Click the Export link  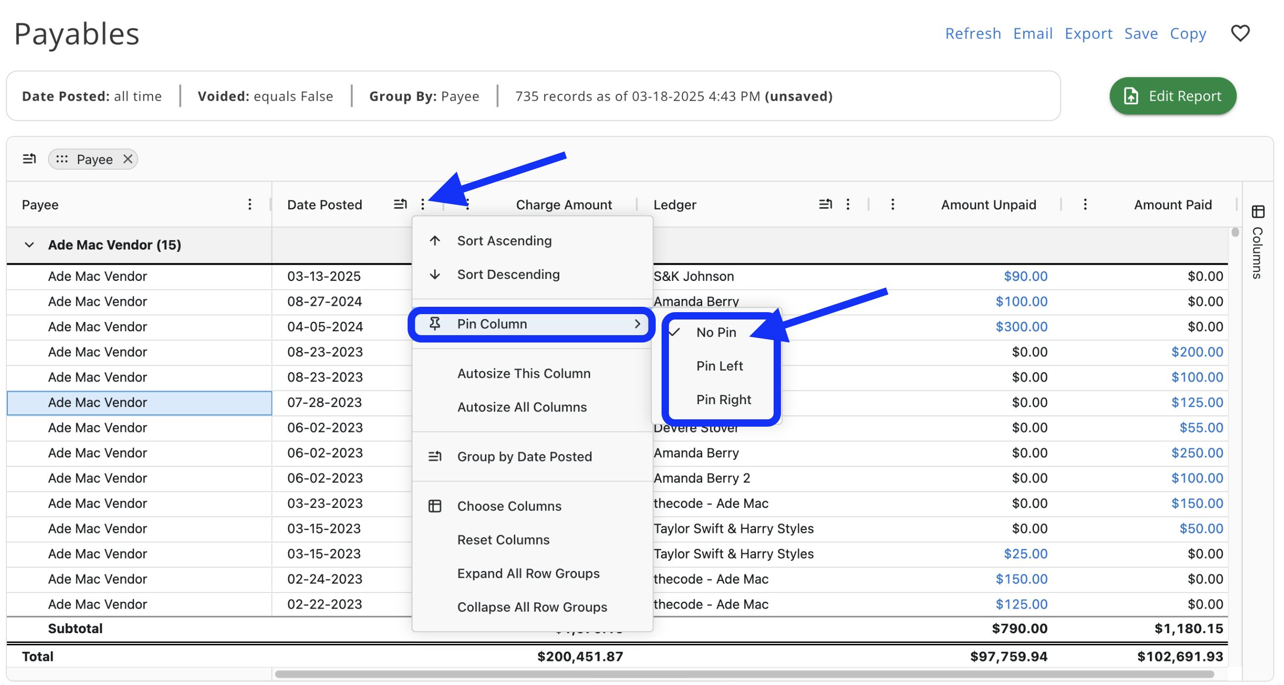(1088, 33)
